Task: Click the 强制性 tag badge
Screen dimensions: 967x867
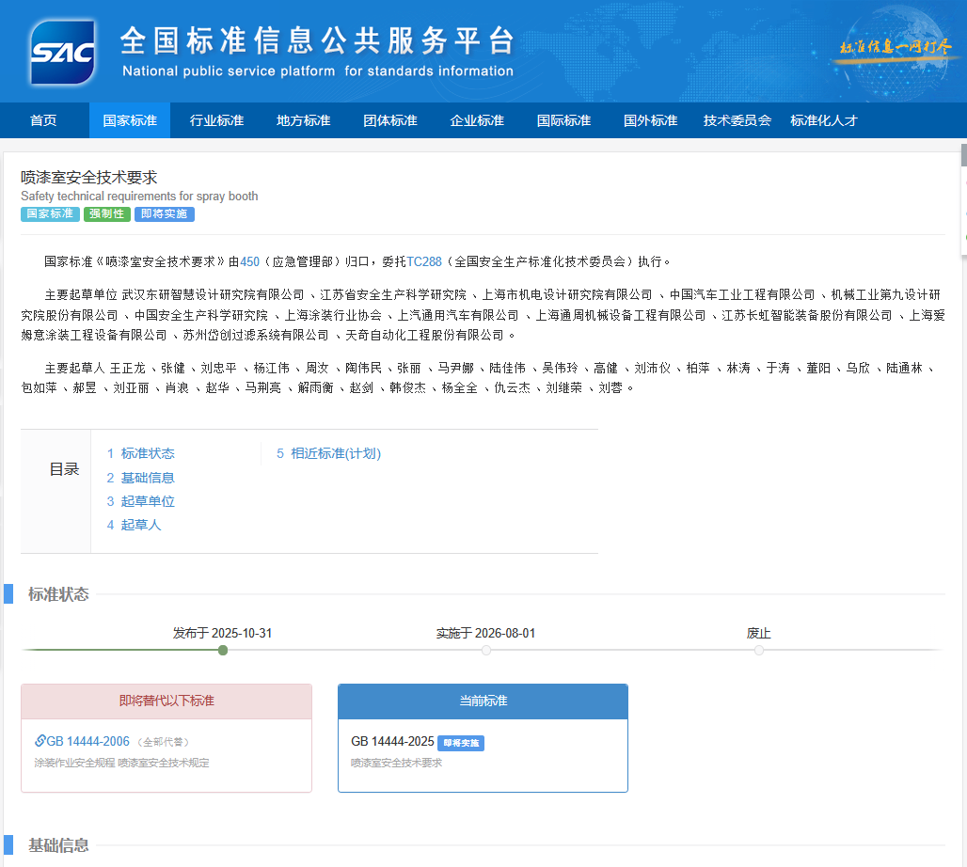Action: tap(107, 213)
